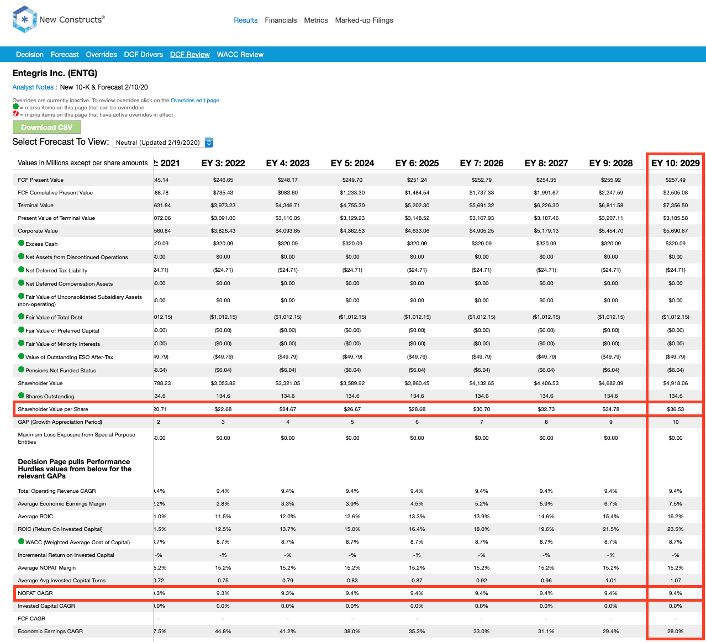The width and height of the screenshot is (706, 642).
Task: Click green dot beside Fair Value of Minority Interests
Action: (x=22, y=343)
